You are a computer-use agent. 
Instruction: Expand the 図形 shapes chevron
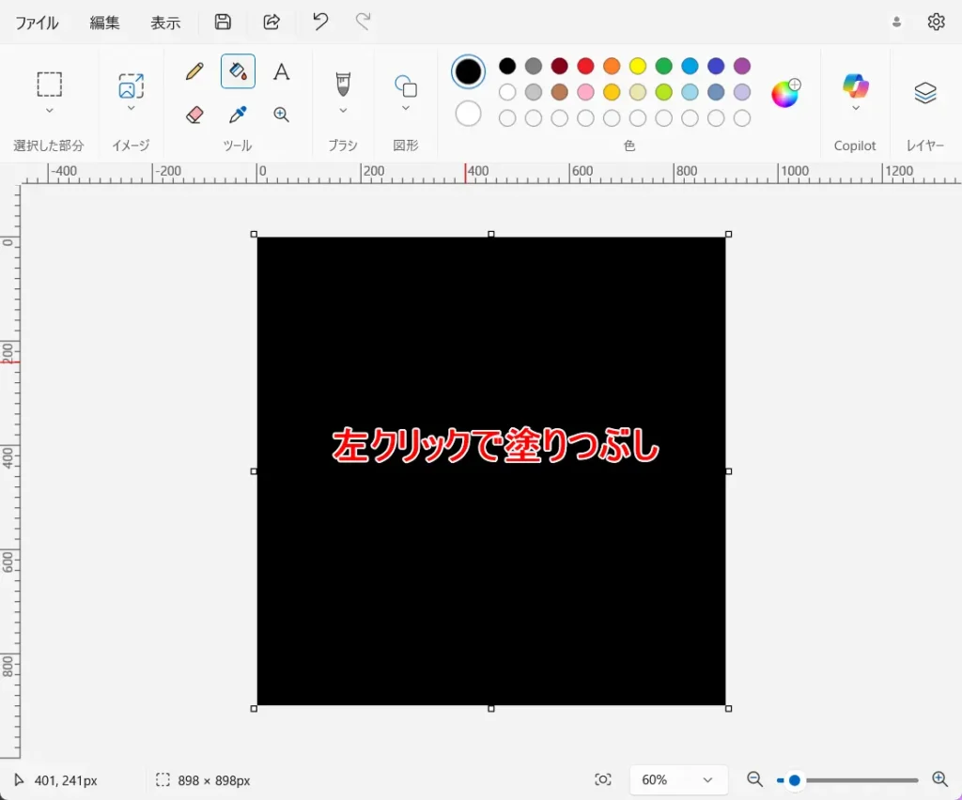(x=406, y=108)
